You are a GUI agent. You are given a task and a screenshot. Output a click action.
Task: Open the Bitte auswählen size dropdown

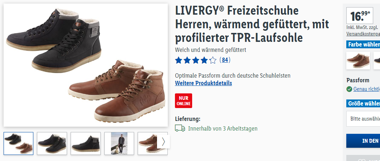363,119
